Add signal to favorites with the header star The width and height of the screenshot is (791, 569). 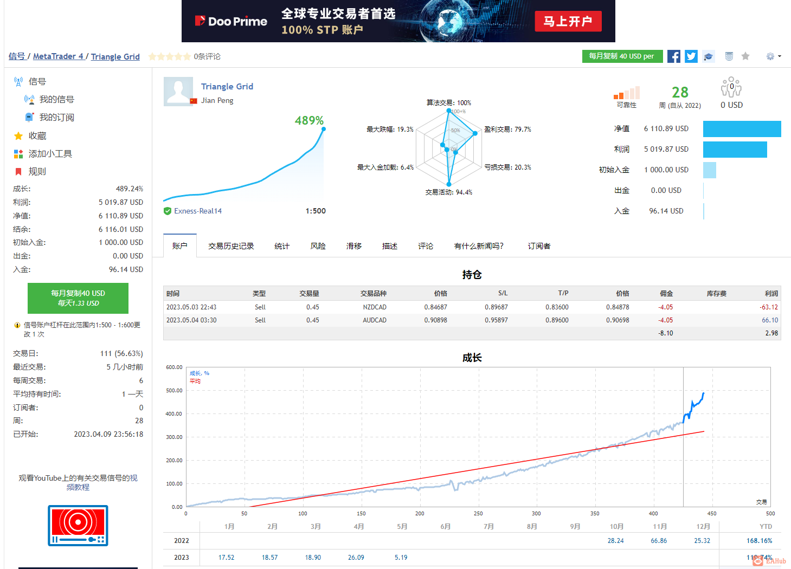(x=745, y=56)
